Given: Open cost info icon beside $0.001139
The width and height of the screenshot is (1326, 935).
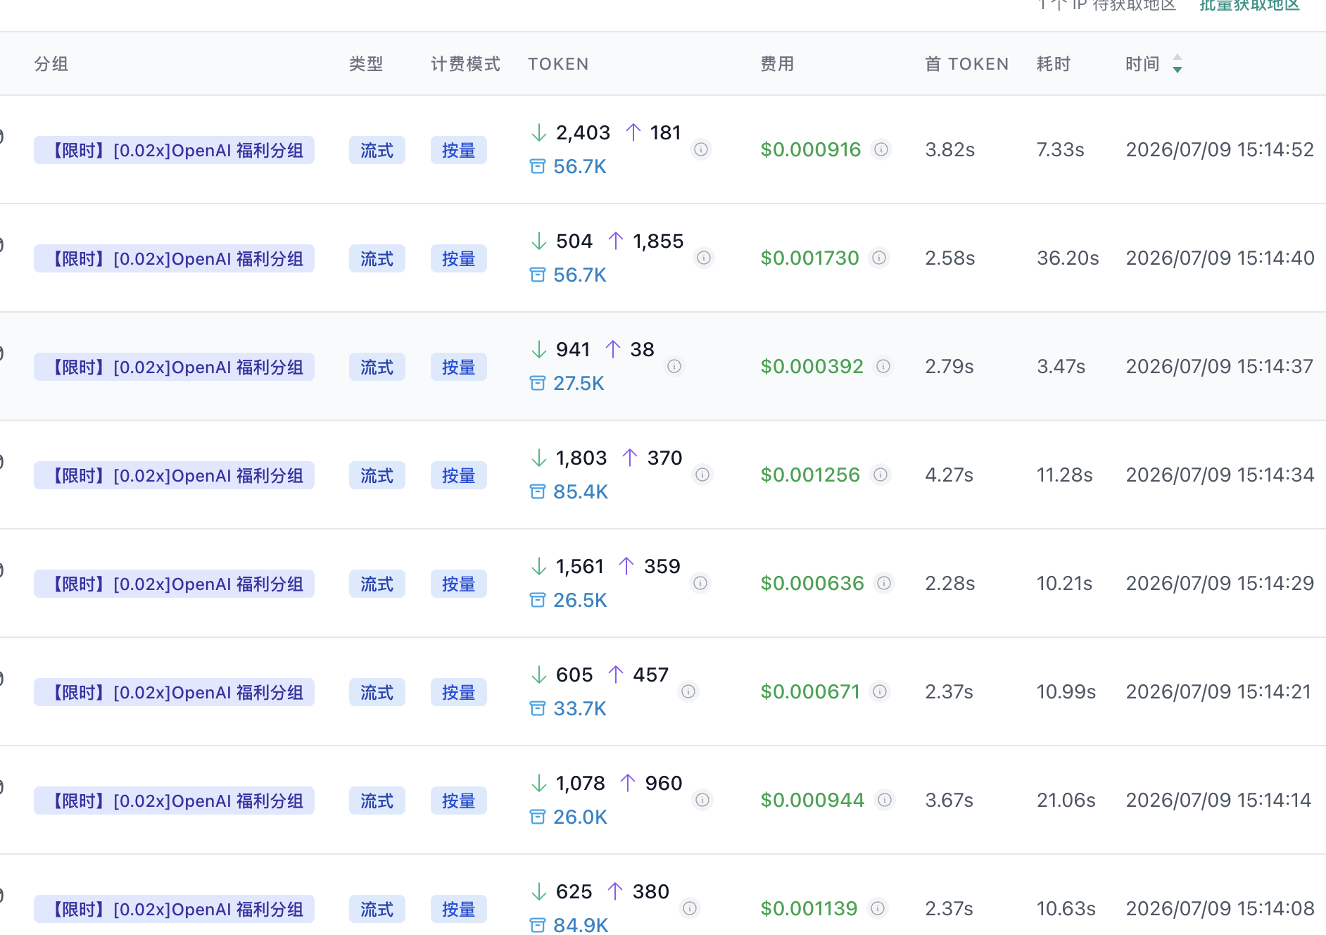Looking at the screenshot, I should pos(878,908).
